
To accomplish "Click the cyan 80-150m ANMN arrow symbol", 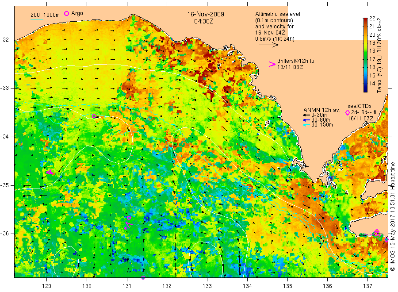I will point(306,125).
